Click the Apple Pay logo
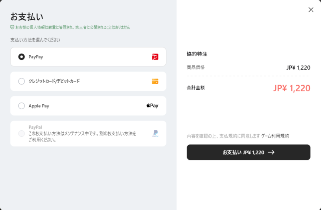The image size is (321, 210). 152,106
